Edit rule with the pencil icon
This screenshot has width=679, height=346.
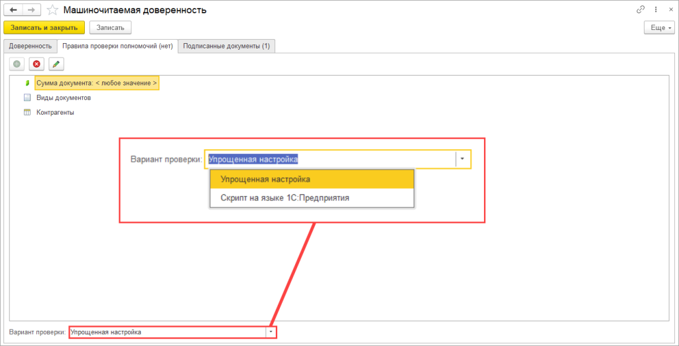(56, 64)
